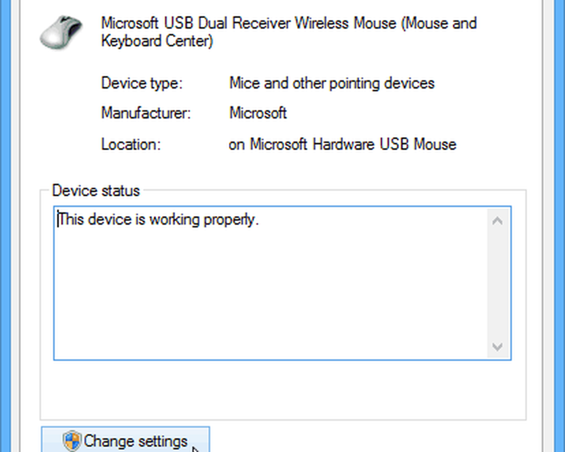This screenshot has width=565, height=452.
Task: Click the "Manufacturer:" label
Action: (146, 113)
